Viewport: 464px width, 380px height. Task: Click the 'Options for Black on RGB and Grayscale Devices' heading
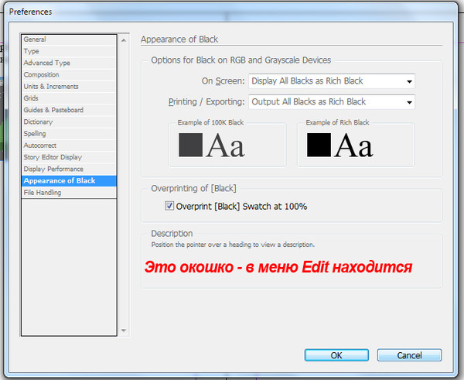(x=241, y=60)
